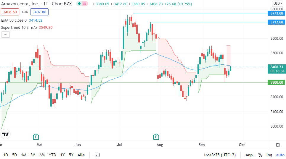Click the change value +26.68 (+0.79%)
This screenshot has width=286, height=159.
pos(178,4)
